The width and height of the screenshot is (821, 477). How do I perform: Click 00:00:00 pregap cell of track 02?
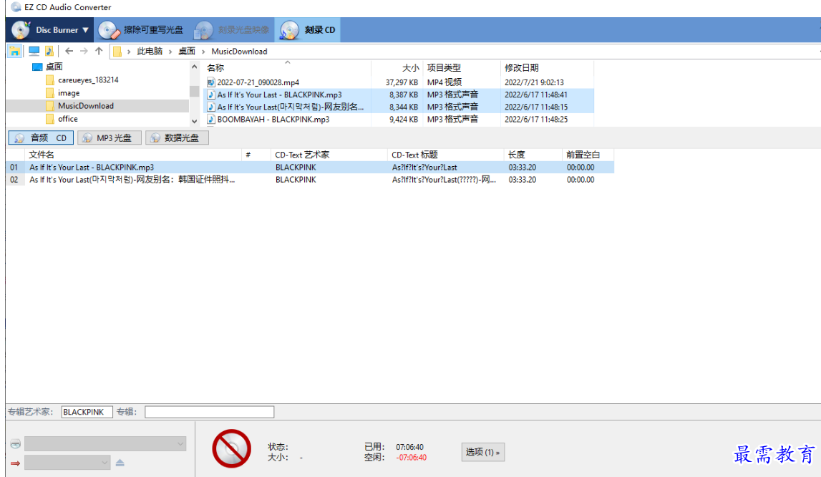580,180
